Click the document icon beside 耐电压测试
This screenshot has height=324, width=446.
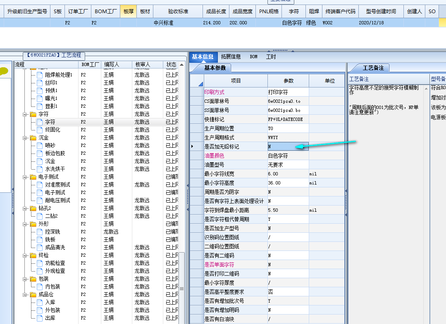(x=40, y=201)
